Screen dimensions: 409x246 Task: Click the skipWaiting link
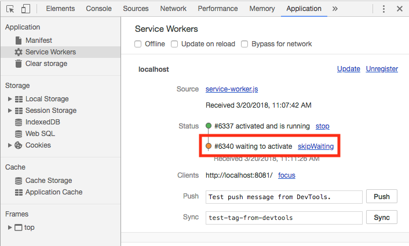[x=315, y=146]
